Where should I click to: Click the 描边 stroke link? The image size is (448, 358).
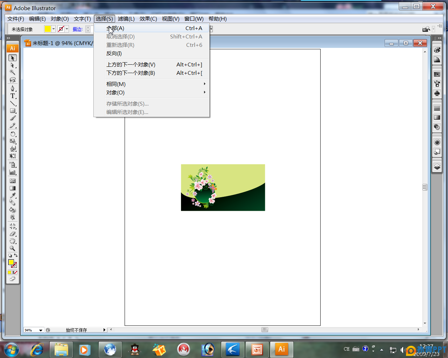click(77, 29)
